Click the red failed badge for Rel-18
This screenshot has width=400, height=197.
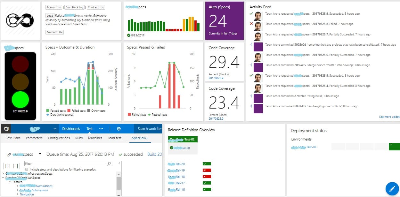click(x=207, y=177)
